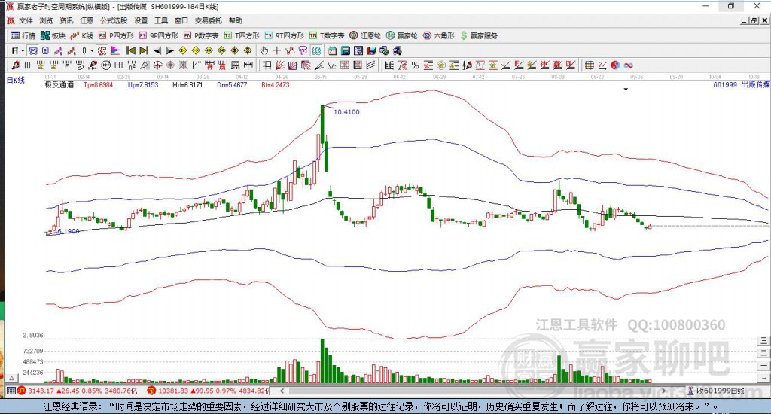The width and height of the screenshot is (771, 414).
Task: Click the 极反通道 indicator label
Action: 59,84
